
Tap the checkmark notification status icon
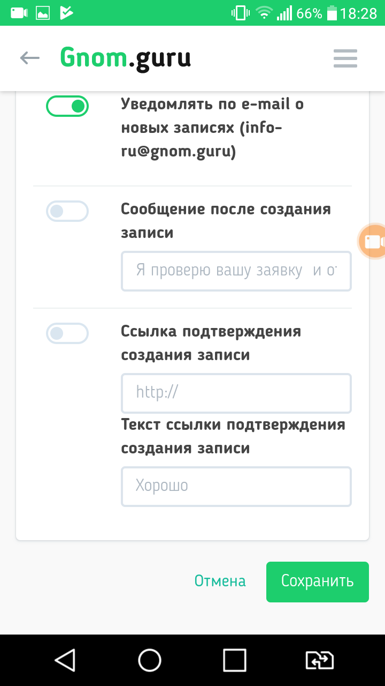pyautogui.click(x=66, y=13)
